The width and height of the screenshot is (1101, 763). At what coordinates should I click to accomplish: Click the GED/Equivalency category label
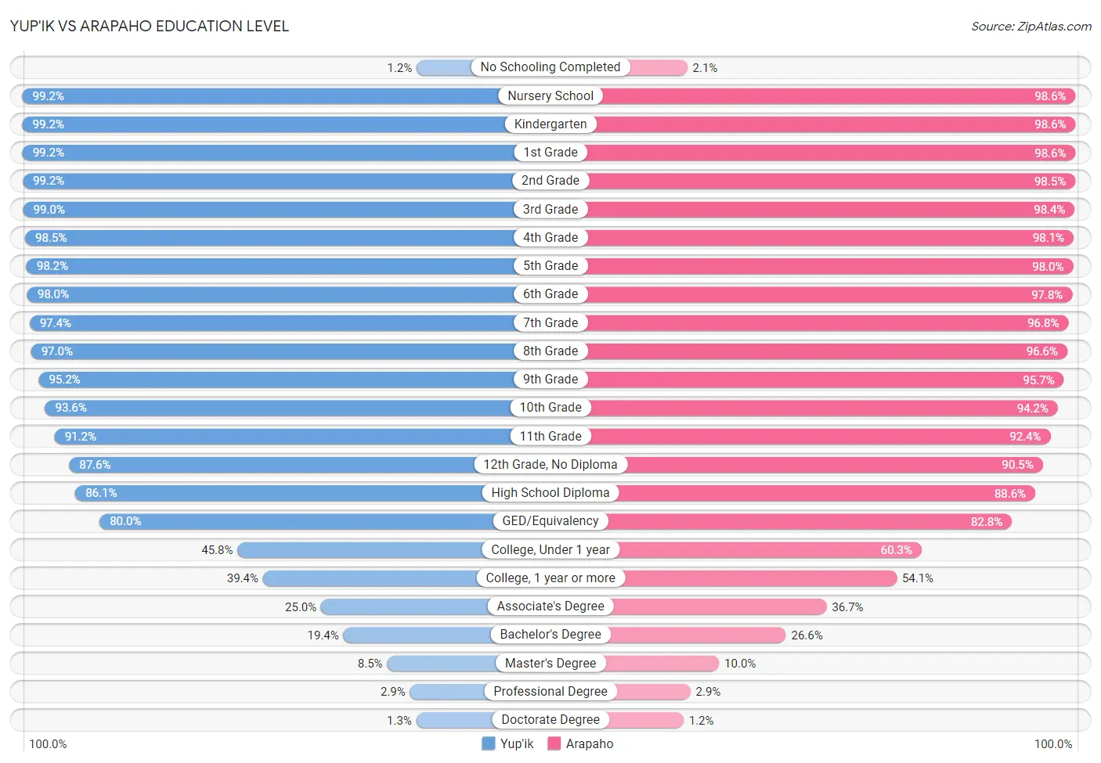pyautogui.click(x=550, y=520)
